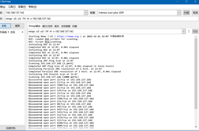Switch to the 拓扑 topology tab
Image resolution: width=199 pixels, height=131 pixels.
[57, 26]
